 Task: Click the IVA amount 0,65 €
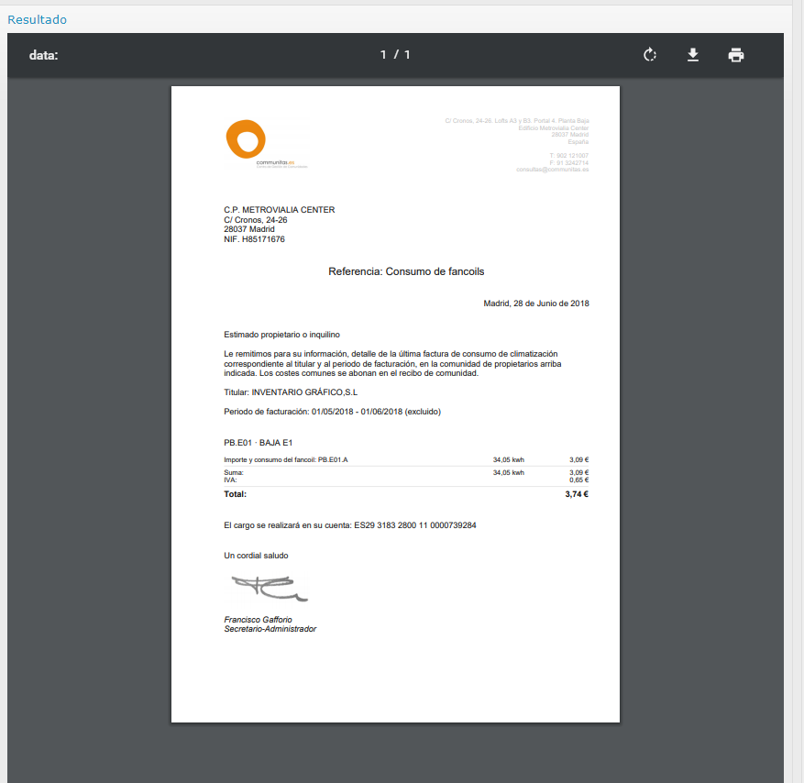(x=578, y=480)
